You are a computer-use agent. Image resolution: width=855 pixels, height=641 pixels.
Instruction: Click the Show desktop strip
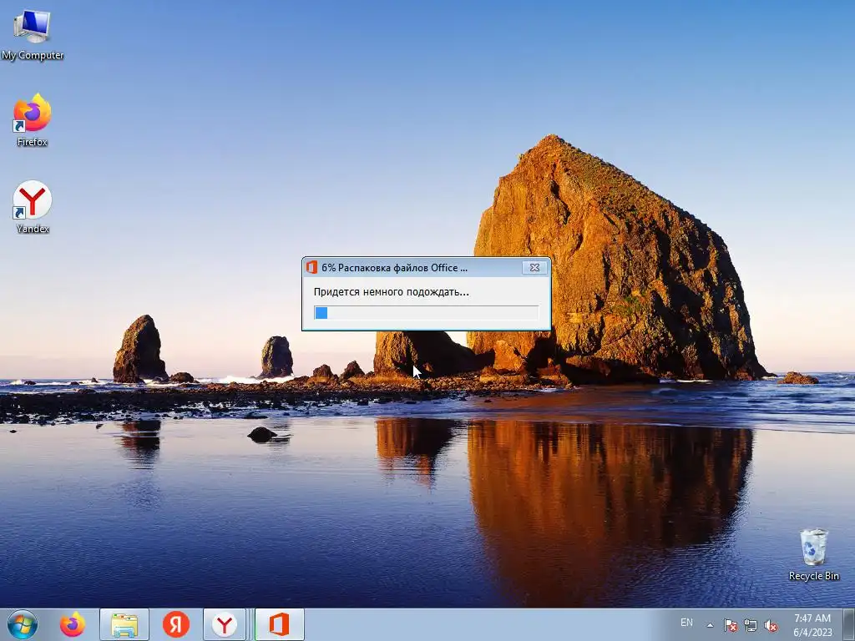pos(849,624)
